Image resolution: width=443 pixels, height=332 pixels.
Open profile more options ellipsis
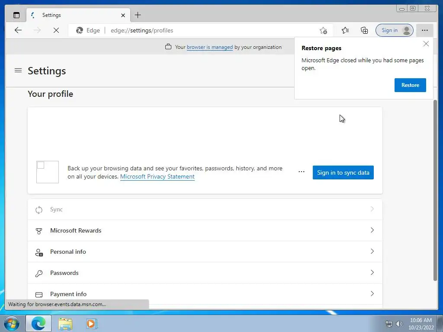[x=302, y=172]
